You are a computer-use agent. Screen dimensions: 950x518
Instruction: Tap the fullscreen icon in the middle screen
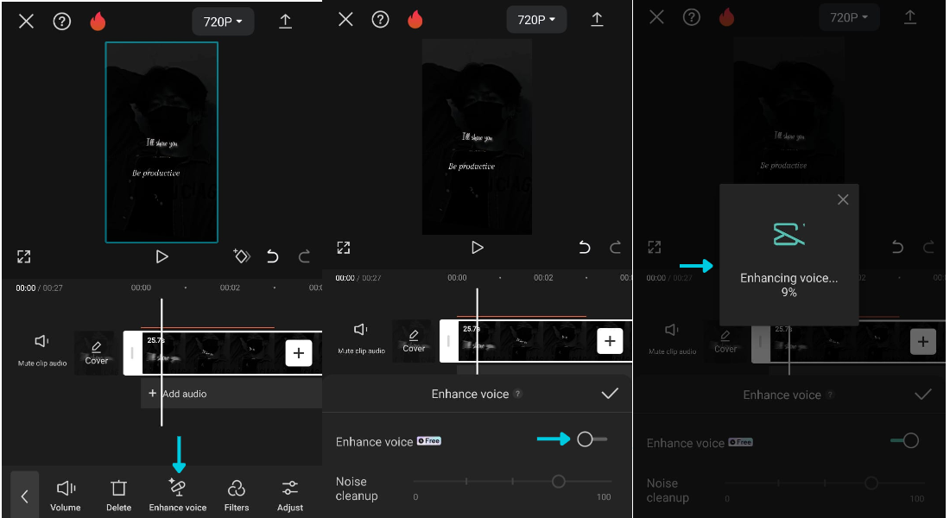pyautogui.click(x=344, y=247)
